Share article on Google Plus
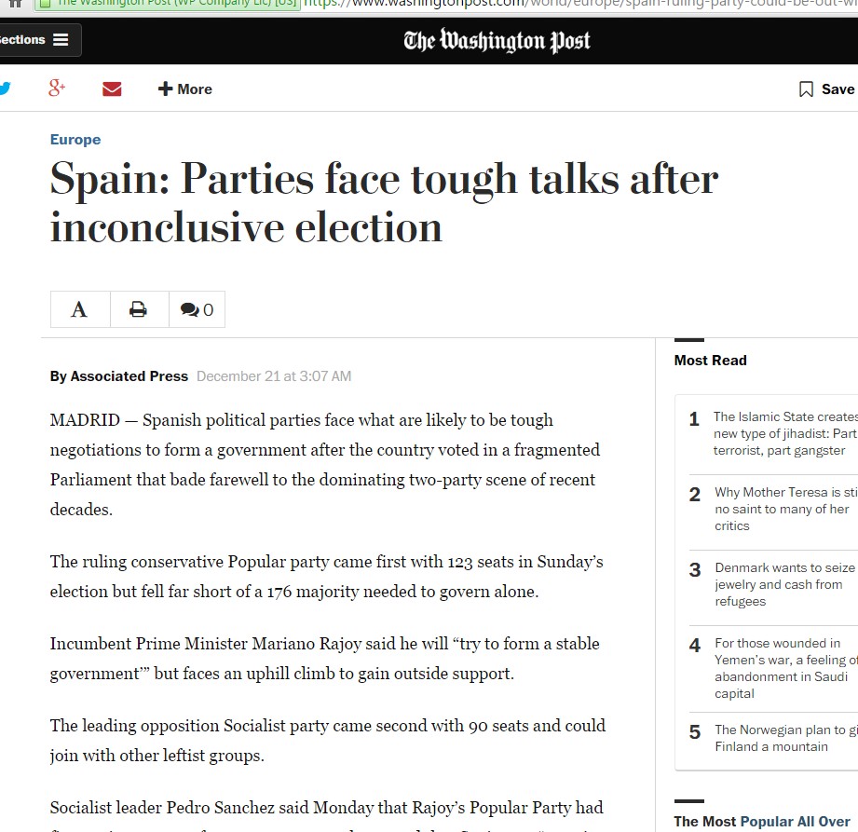Viewport: 858px width, 832px height. (57, 89)
